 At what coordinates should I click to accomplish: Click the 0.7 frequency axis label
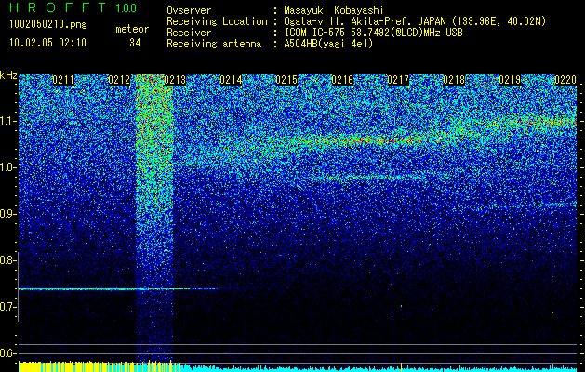click(7, 307)
